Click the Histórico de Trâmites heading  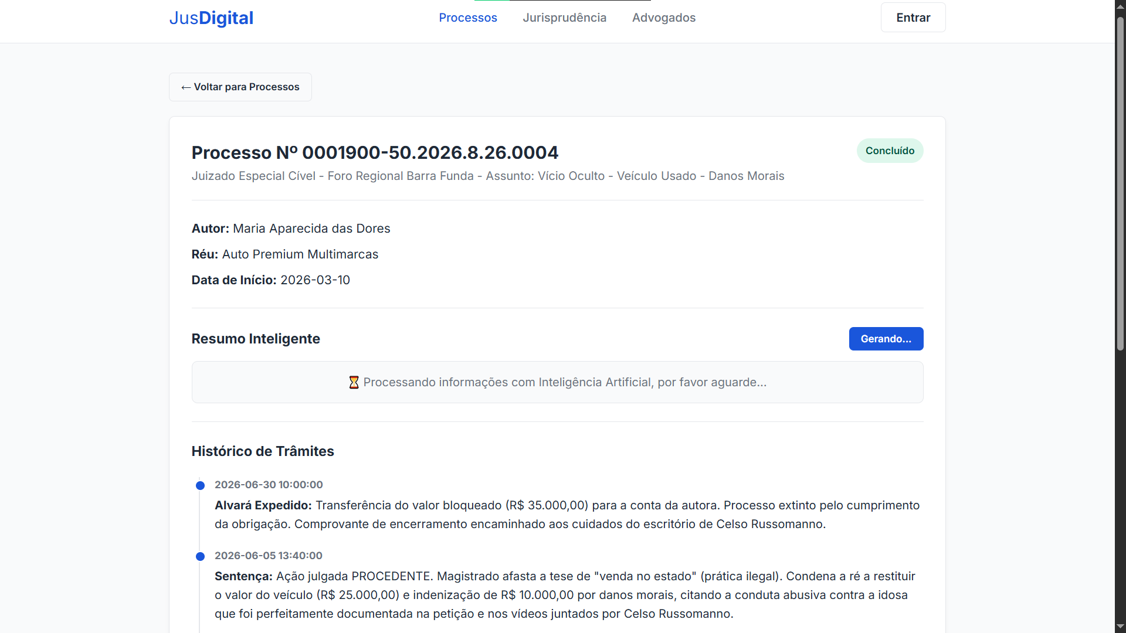[263, 451]
